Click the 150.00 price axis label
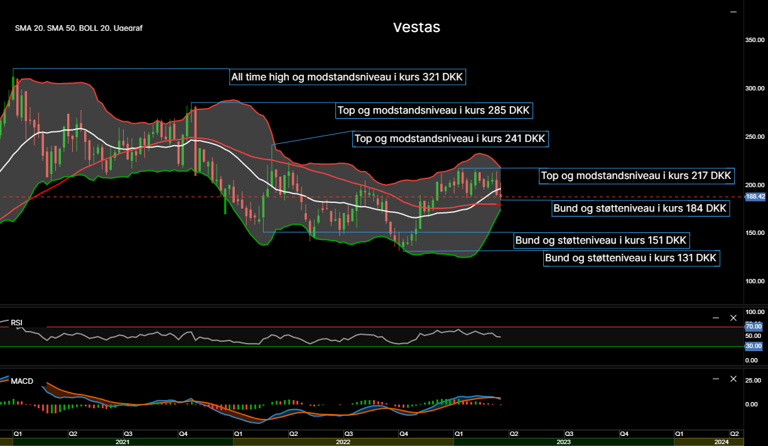This screenshot has height=446, width=768. coord(755,233)
